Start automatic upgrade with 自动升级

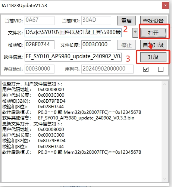click(153, 45)
